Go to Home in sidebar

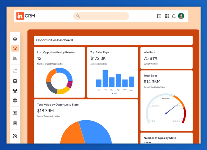point(15,39)
